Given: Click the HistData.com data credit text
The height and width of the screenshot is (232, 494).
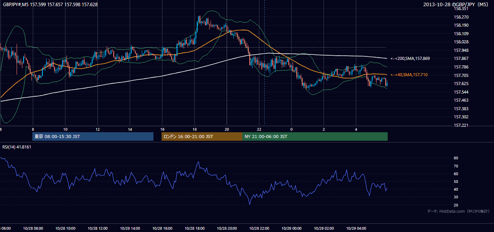Looking at the screenshot, I should (458, 211).
